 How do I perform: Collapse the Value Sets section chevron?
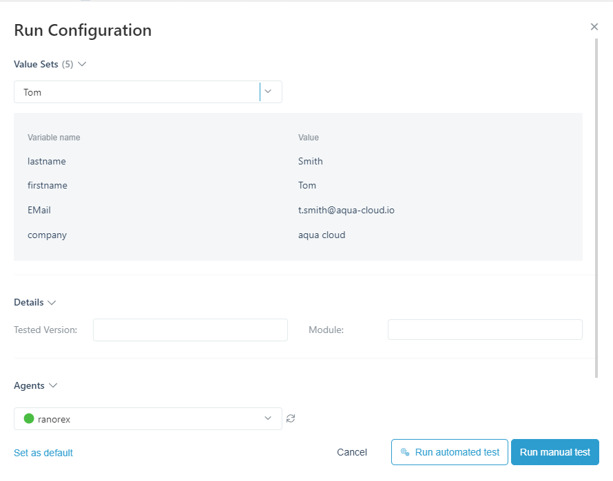pyautogui.click(x=82, y=64)
